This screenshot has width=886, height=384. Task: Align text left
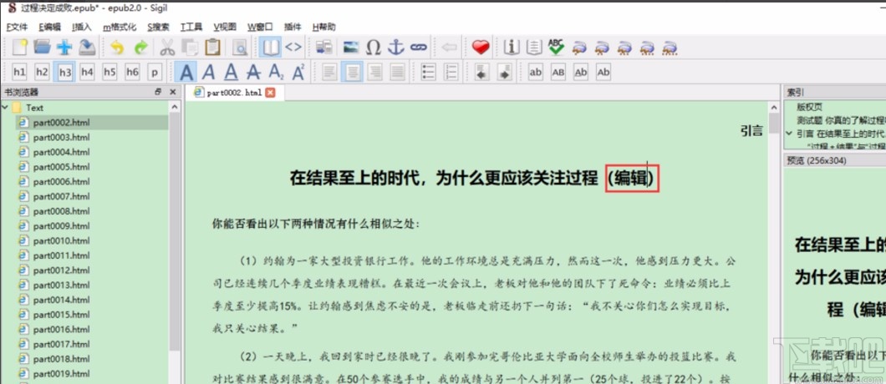pyautogui.click(x=329, y=73)
